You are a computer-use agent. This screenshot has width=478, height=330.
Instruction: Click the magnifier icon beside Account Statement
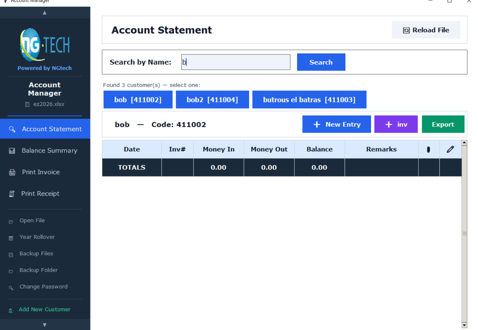pos(12,129)
